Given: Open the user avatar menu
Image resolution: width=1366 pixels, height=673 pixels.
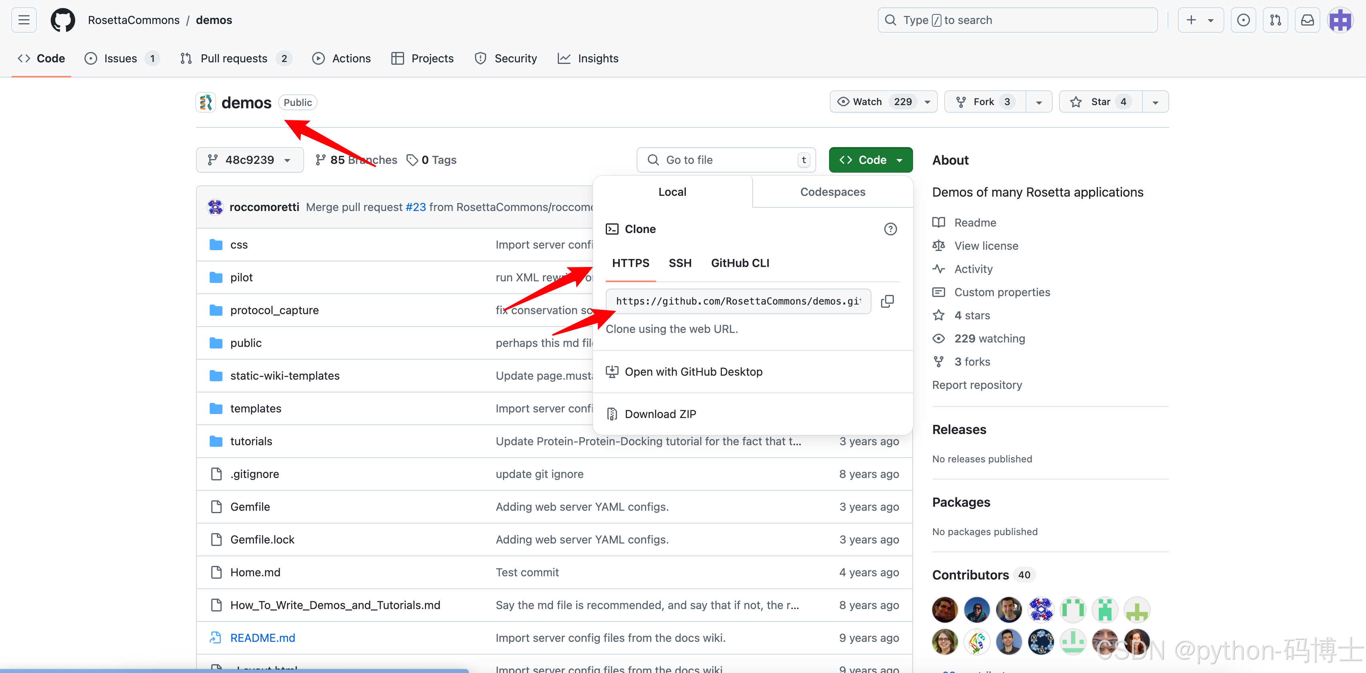Looking at the screenshot, I should (x=1340, y=20).
